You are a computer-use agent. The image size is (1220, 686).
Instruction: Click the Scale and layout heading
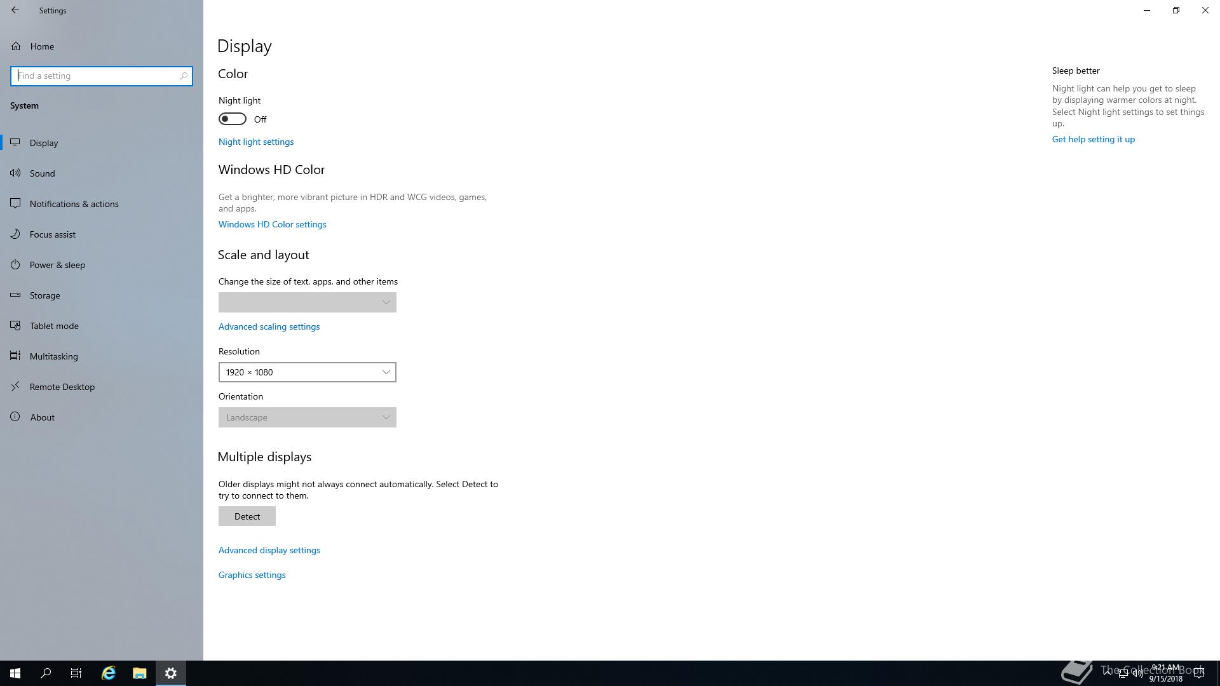click(264, 255)
